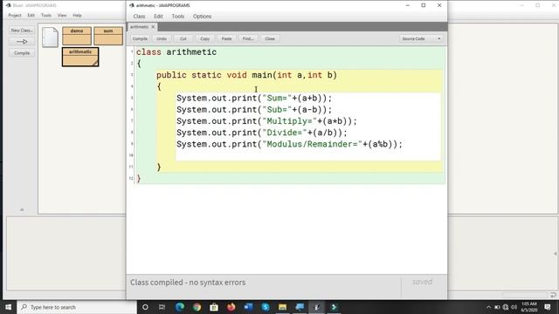This screenshot has height=314, width=559.
Task: Click the "Sum=" print statement
Action: (x=254, y=99)
